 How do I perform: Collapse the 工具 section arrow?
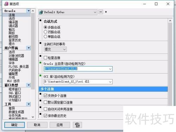(29, 104)
